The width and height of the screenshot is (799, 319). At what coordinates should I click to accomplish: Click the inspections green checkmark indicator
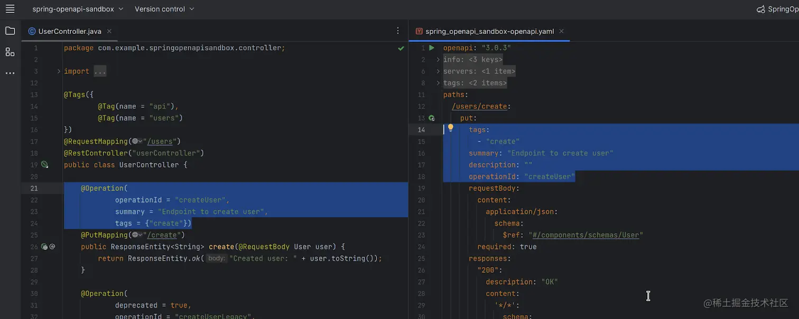coord(400,47)
